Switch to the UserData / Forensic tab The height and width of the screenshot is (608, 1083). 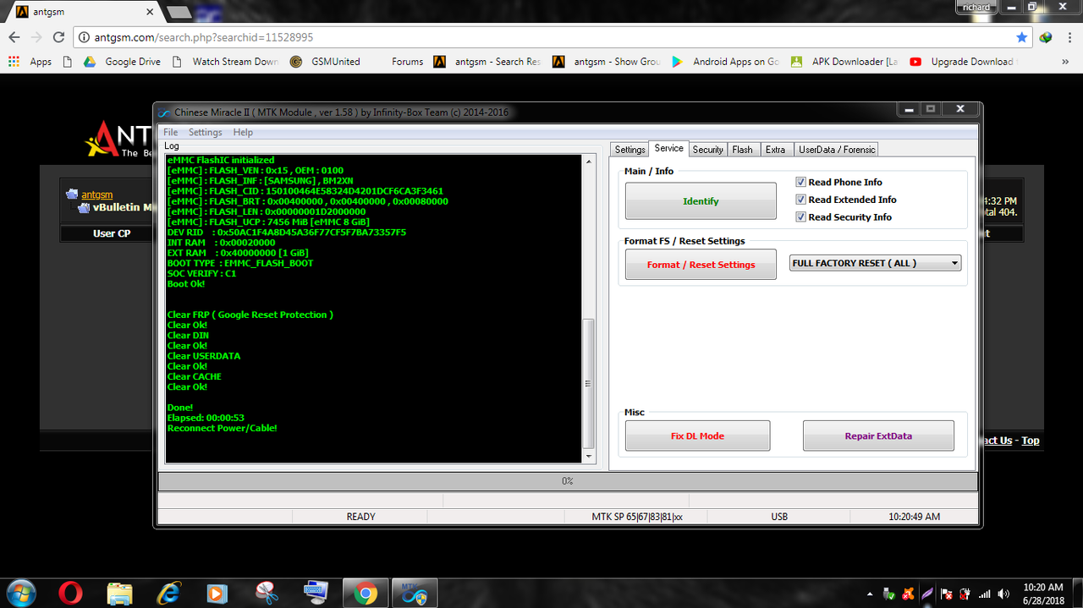(837, 150)
